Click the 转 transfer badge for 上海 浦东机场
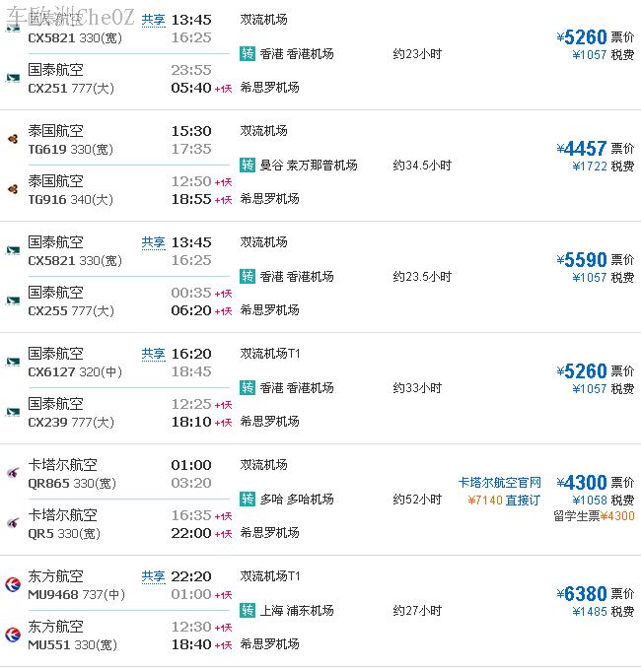This screenshot has width=641, height=669. (x=249, y=611)
